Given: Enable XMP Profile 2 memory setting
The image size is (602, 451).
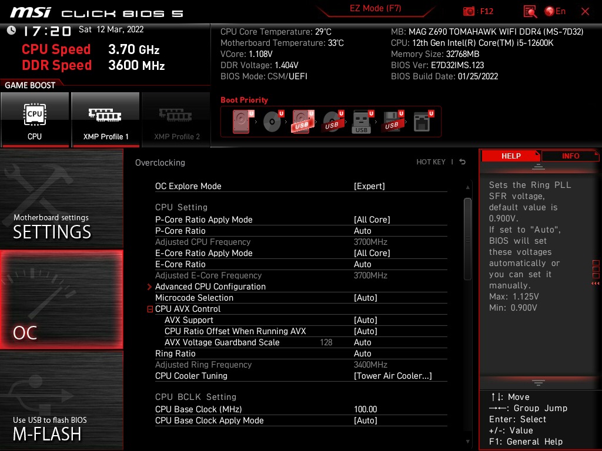Looking at the screenshot, I should tap(176, 120).
